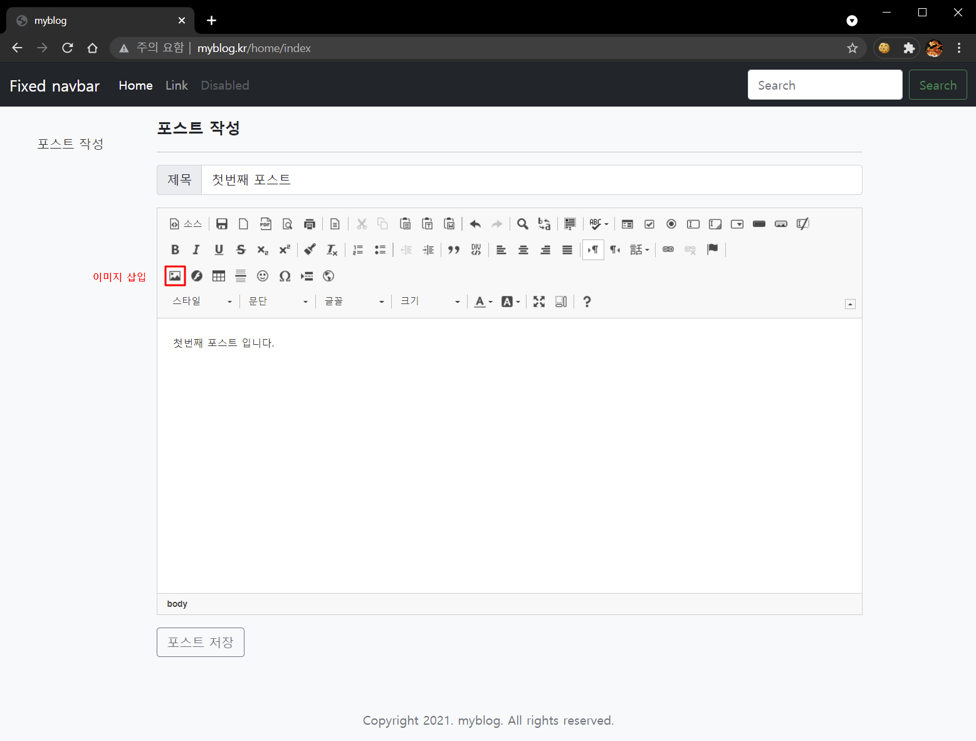The image size is (976, 741).
Task: Open the find (magnifier) tool
Action: pyautogui.click(x=522, y=224)
